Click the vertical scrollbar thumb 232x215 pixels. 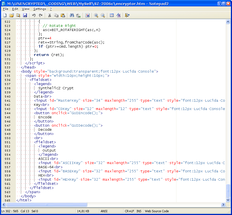coord(228,191)
